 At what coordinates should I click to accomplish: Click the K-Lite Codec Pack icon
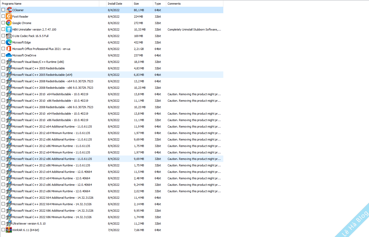click(x=9, y=36)
